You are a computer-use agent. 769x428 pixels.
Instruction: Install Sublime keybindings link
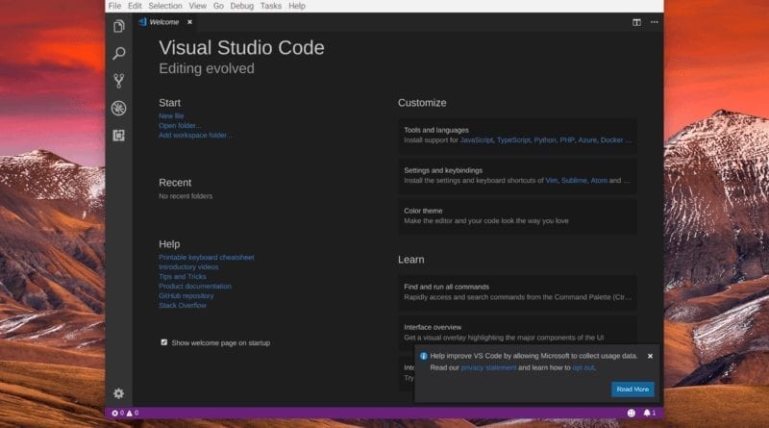tap(574, 181)
